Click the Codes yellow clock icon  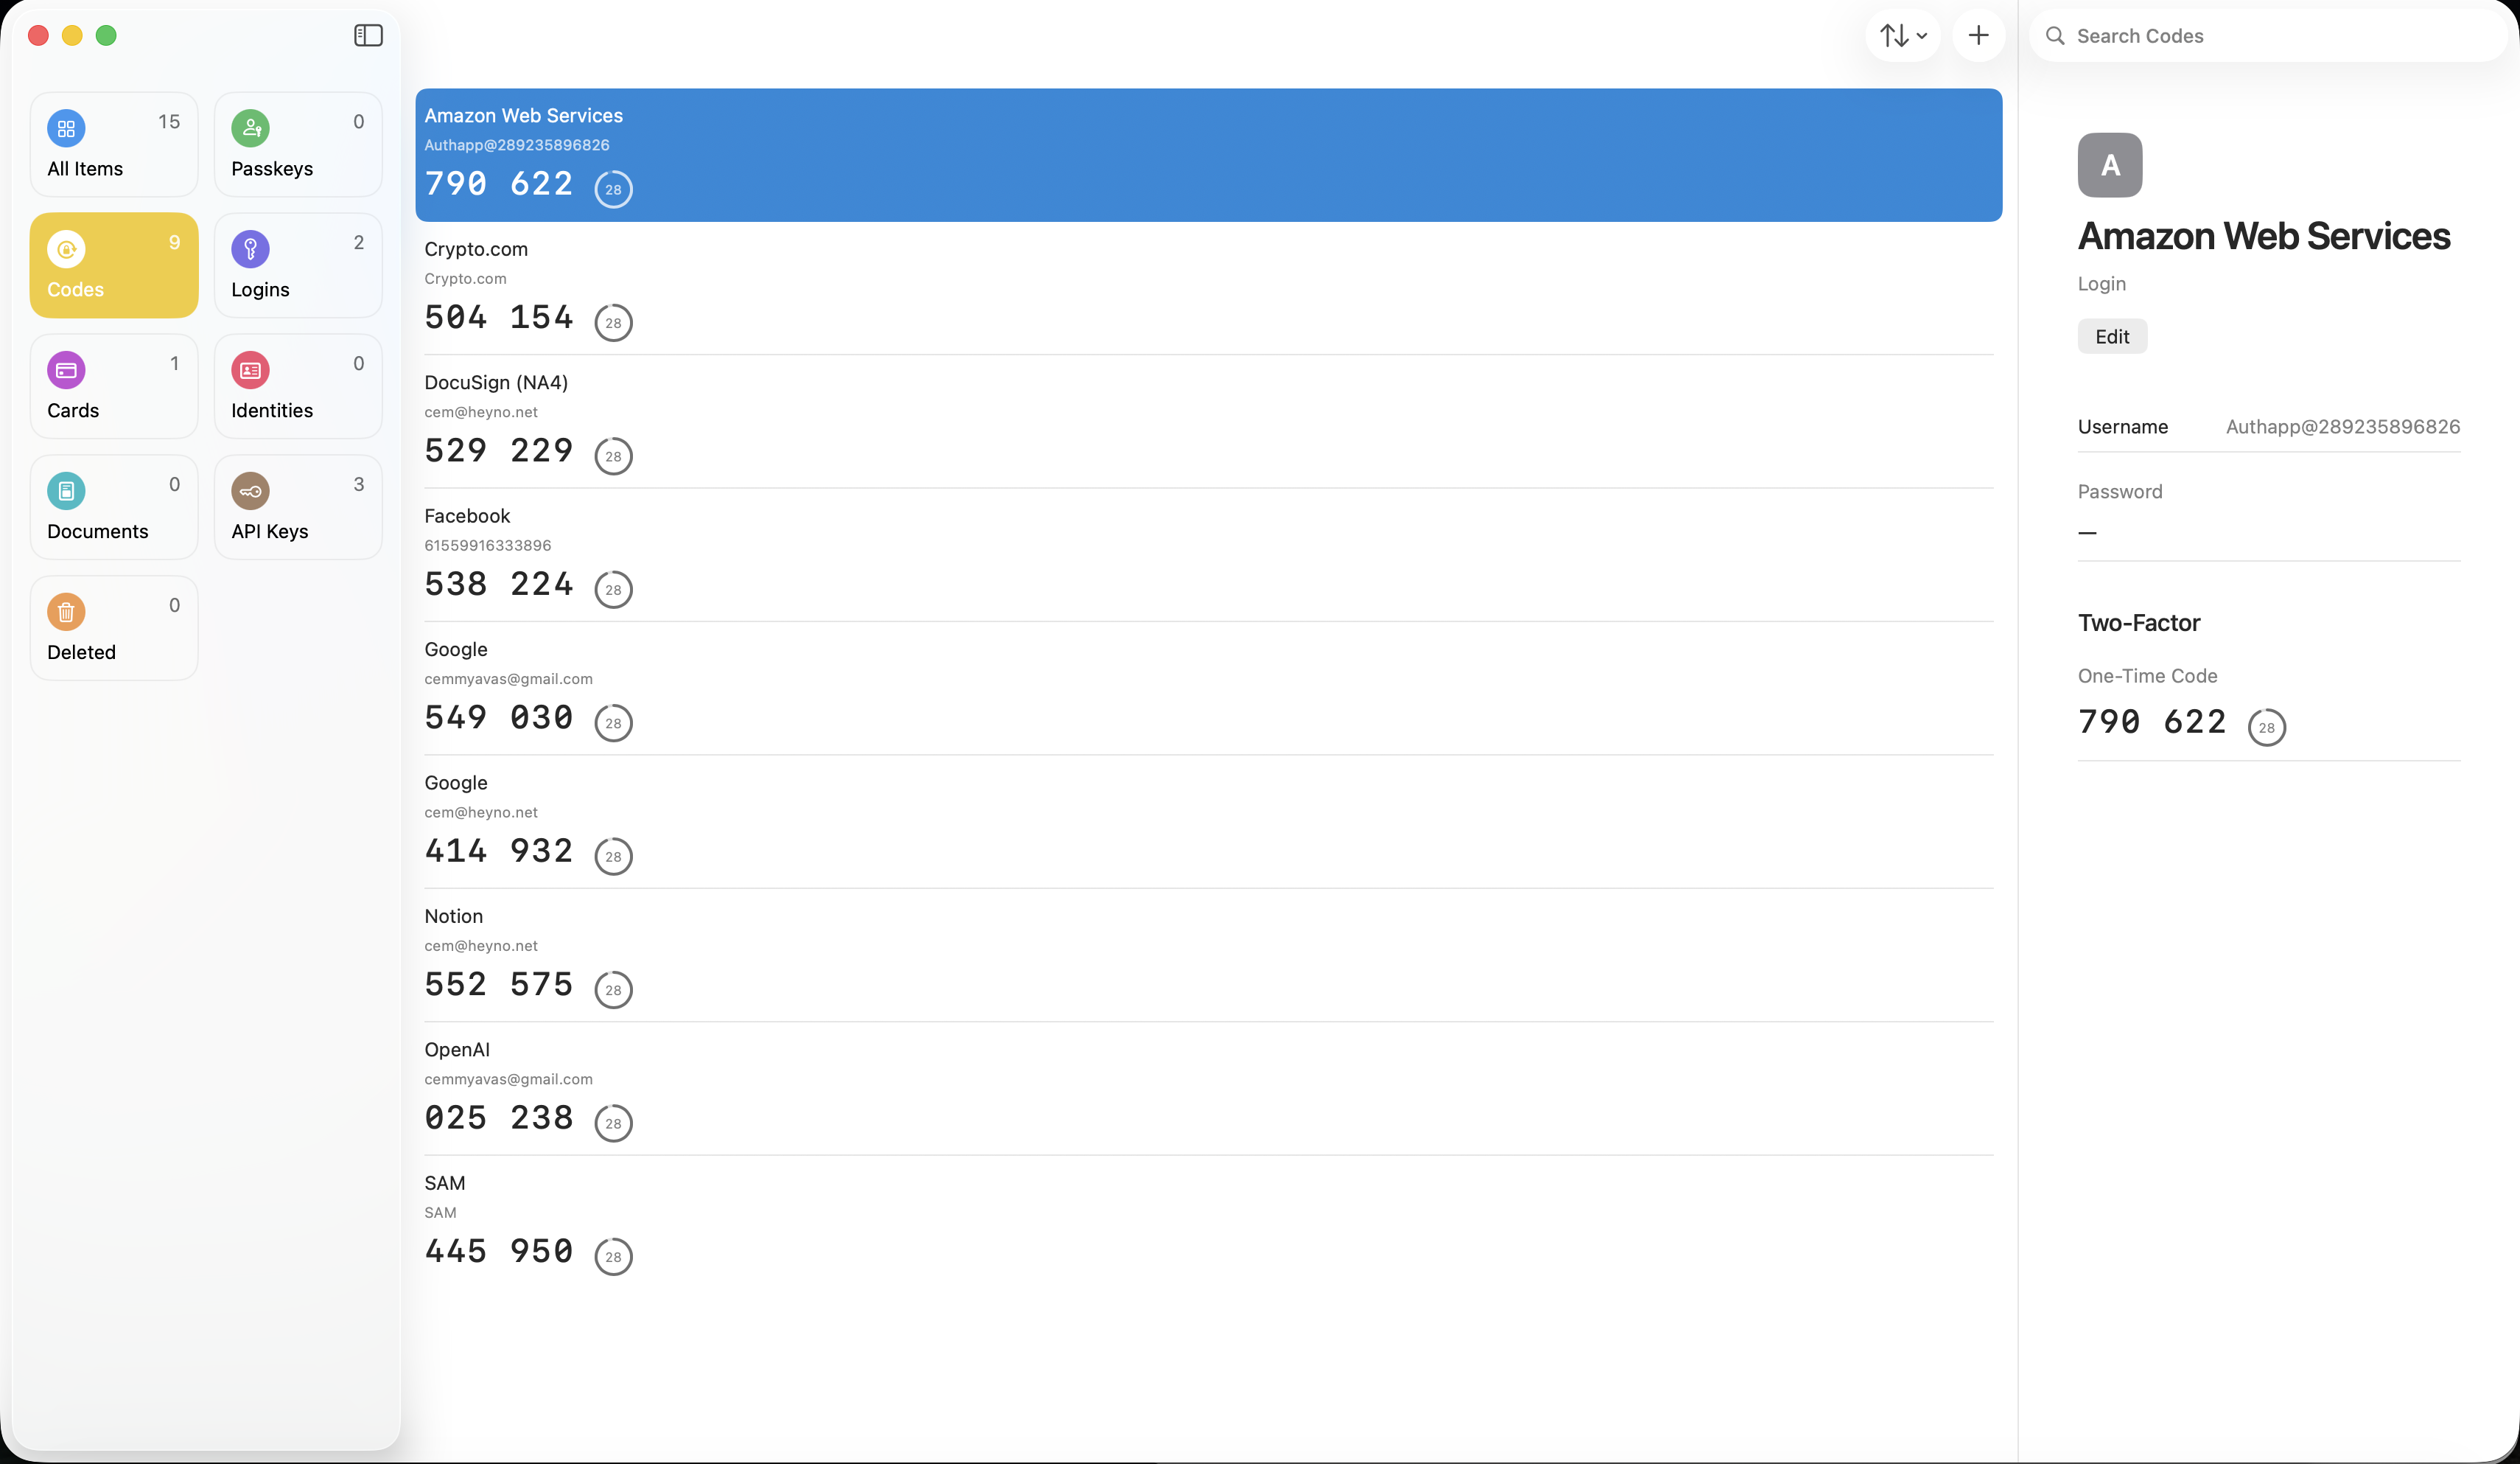pyautogui.click(x=66, y=249)
